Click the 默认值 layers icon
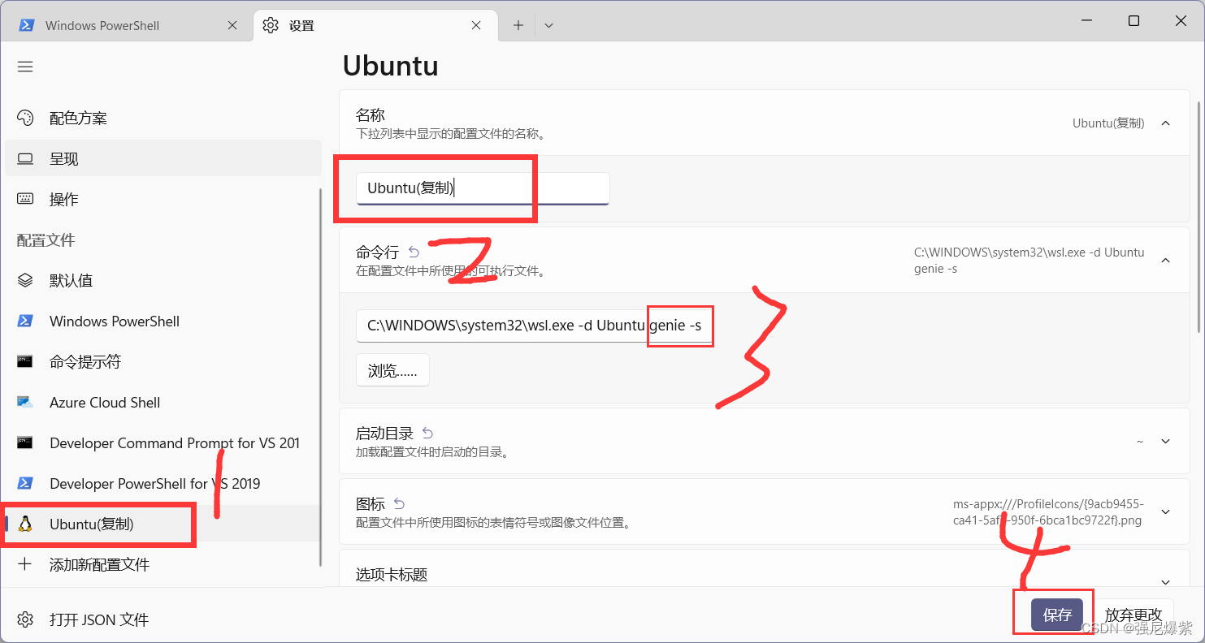 tap(25, 280)
